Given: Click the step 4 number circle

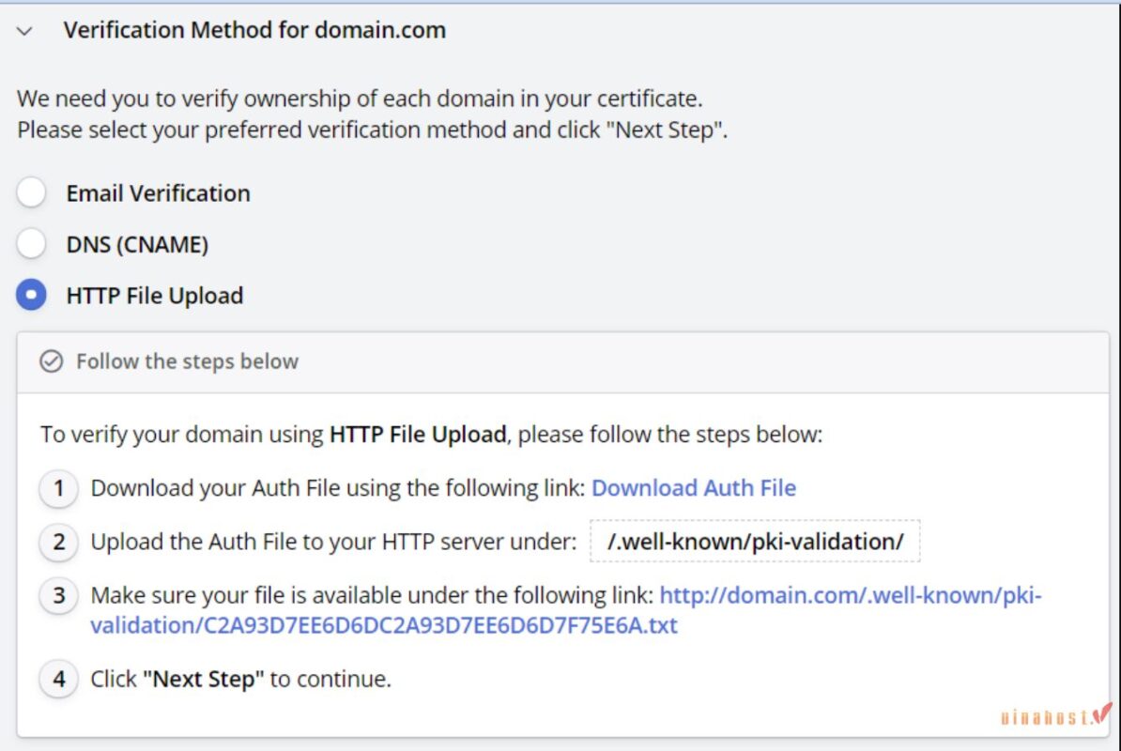Looking at the screenshot, I should 58,679.
